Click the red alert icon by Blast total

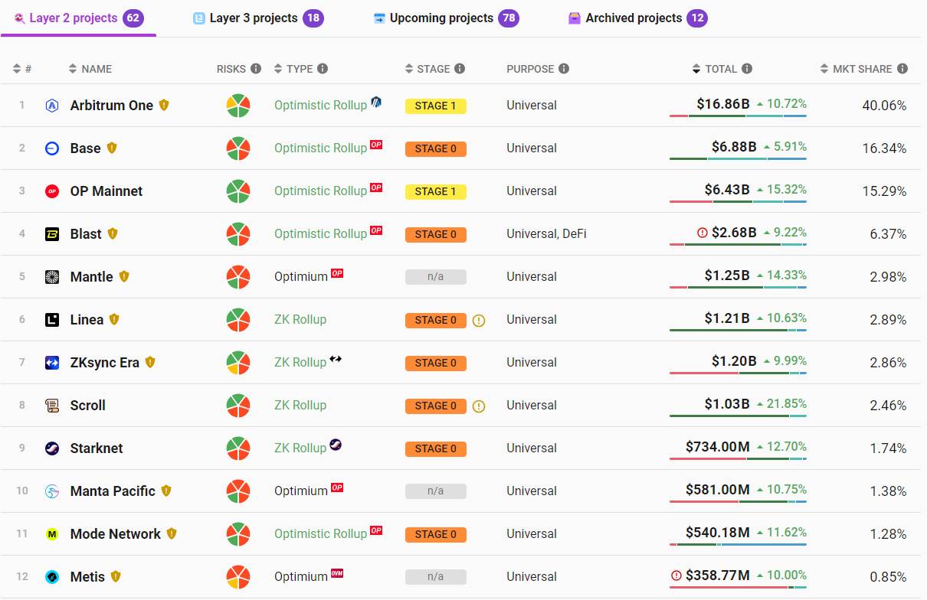pyautogui.click(x=703, y=233)
